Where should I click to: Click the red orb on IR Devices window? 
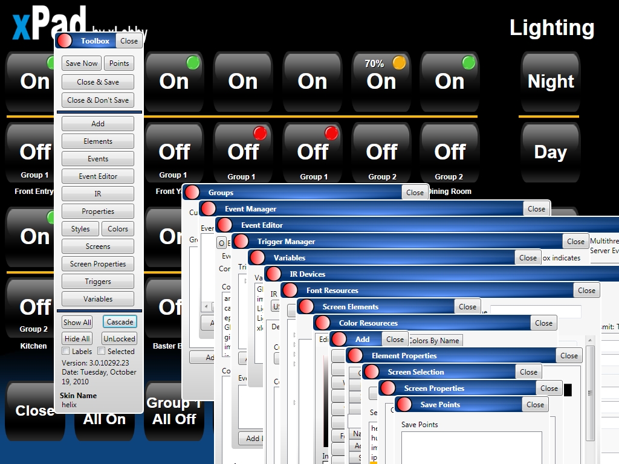point(274,274)
